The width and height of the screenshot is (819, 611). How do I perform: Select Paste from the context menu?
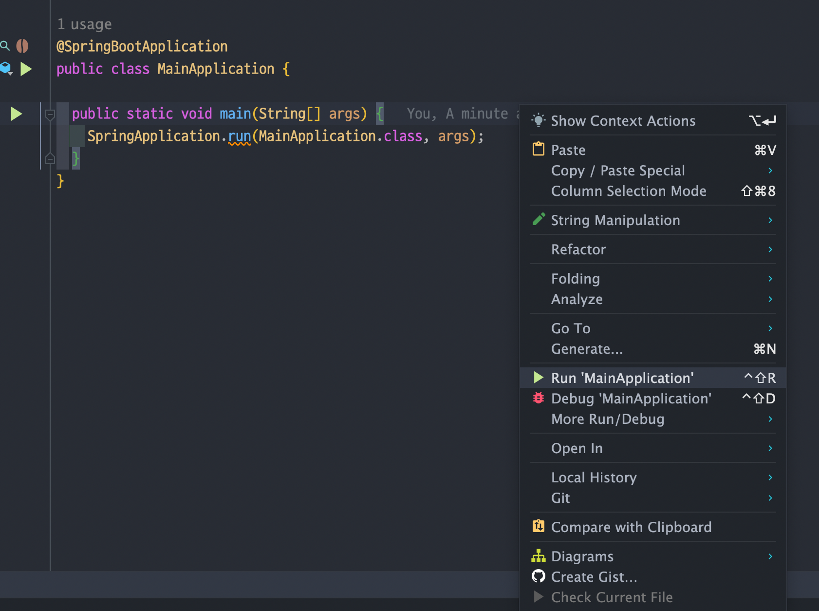click(x=653, y=150)
